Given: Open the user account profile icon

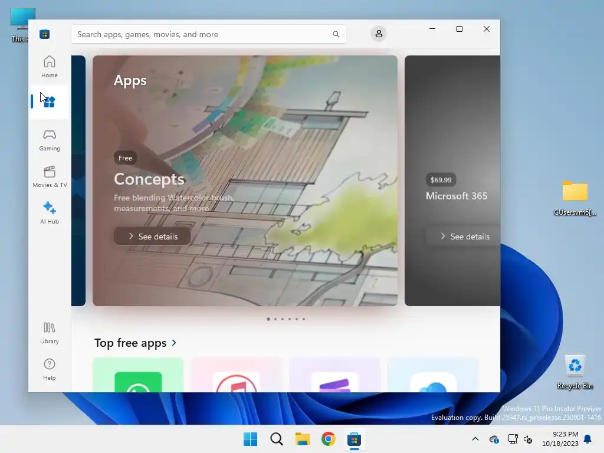Looking at the screenshot, I should (379, 34).
